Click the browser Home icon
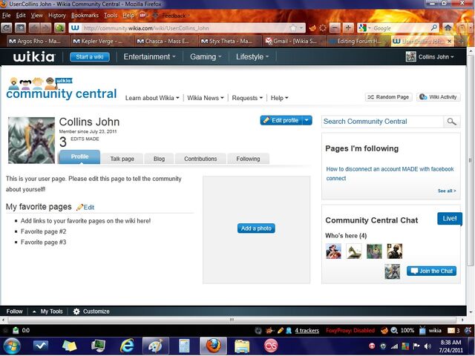 click(448, 28)
